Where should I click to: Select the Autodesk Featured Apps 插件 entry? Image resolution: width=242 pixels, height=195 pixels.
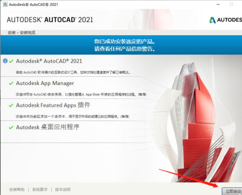click(x=53, y=105)
